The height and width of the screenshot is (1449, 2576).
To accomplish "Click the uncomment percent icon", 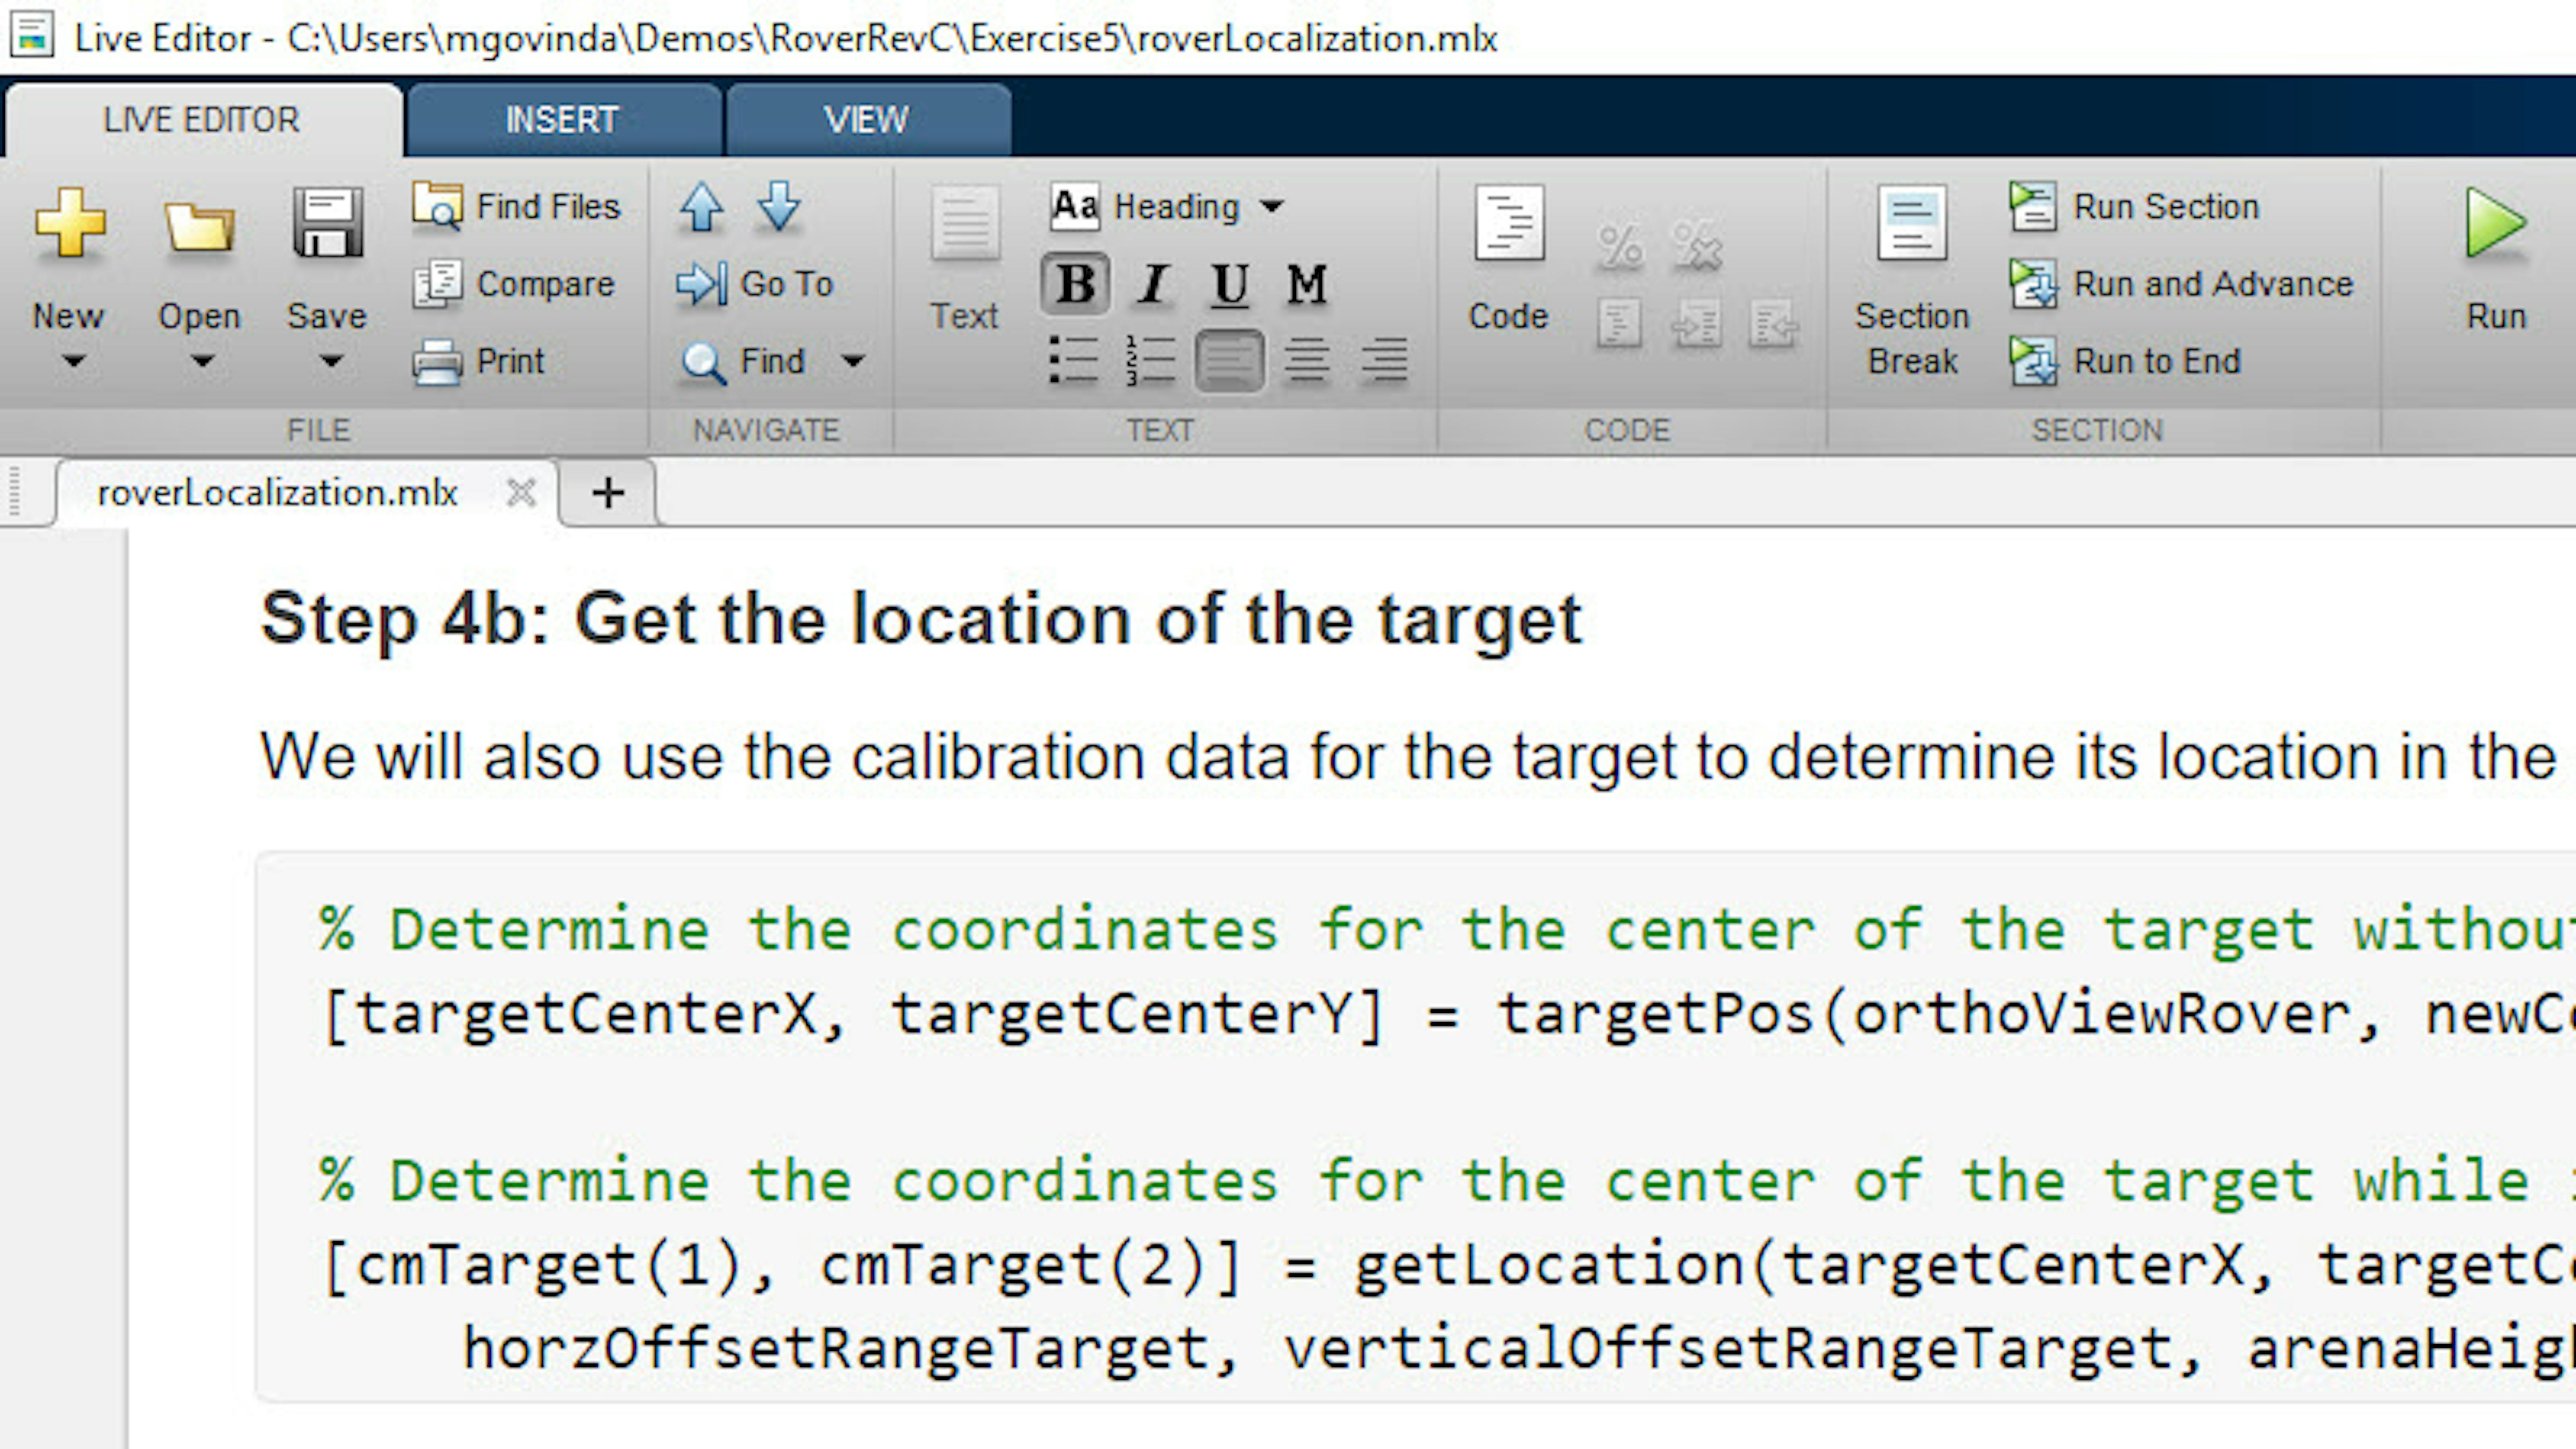I will pos(1697,246).
